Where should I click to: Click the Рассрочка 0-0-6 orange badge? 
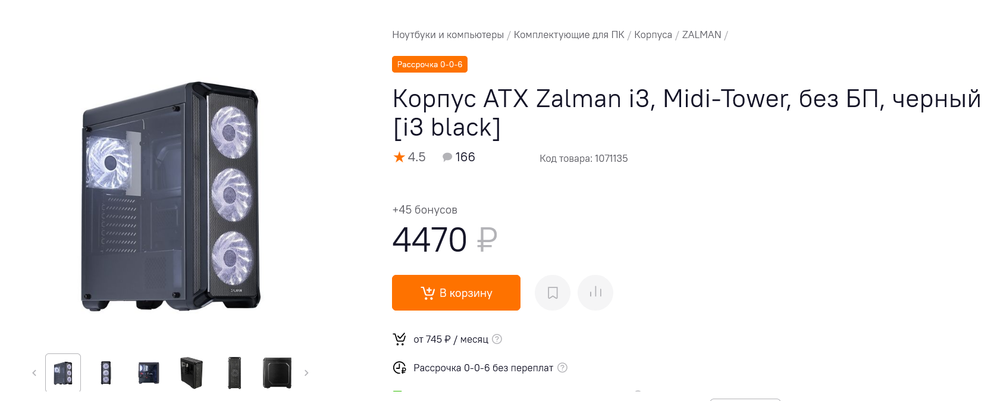point(429,64)
